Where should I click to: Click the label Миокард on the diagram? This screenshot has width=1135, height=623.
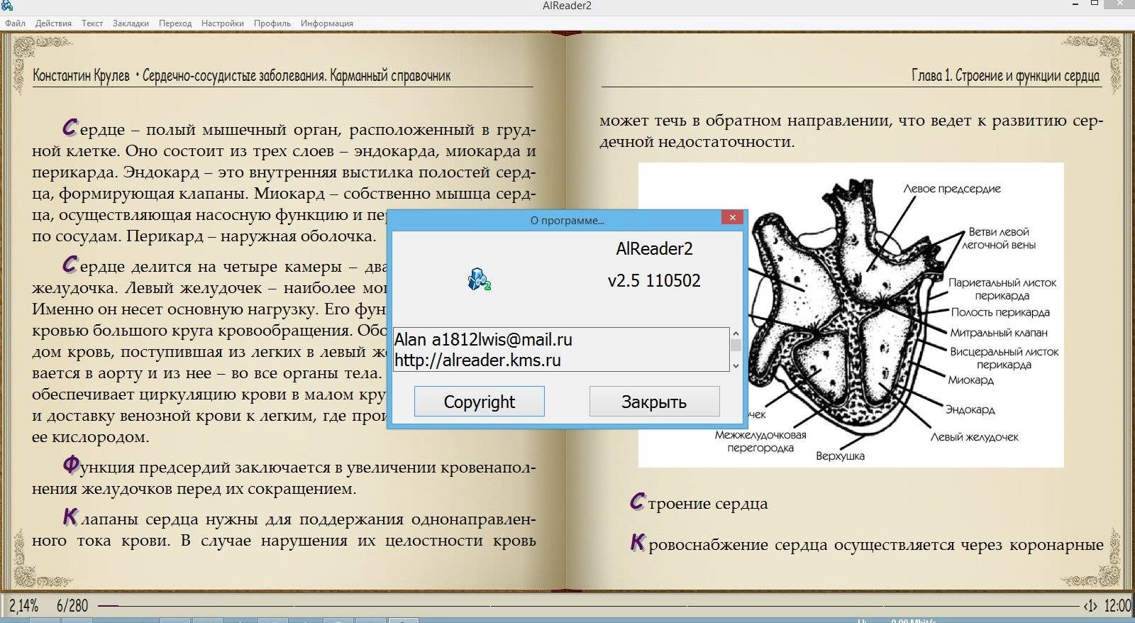(971, 380)
